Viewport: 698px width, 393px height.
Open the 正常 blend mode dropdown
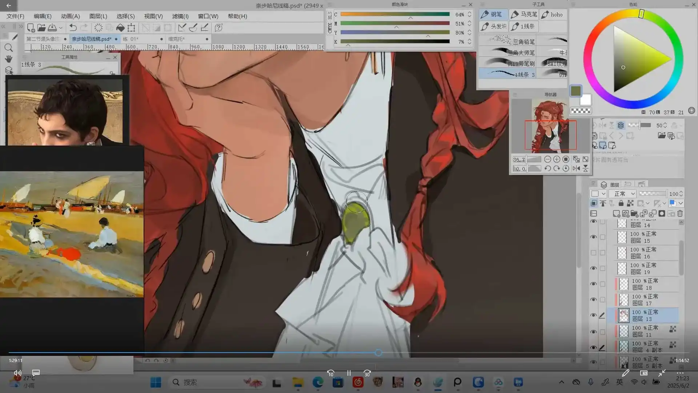pyautogui.click(x=622, y=194)
